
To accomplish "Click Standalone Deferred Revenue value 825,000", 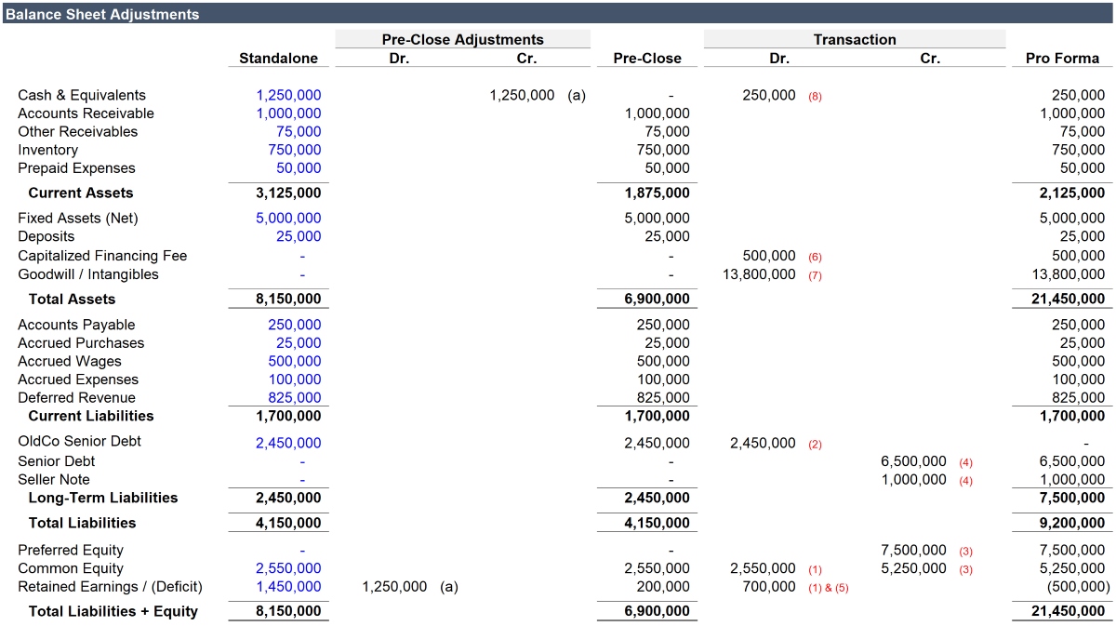I will click(x=297, y=397).
